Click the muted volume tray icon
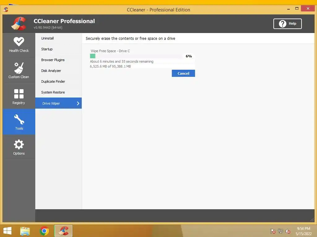 (x=288, y=231)
